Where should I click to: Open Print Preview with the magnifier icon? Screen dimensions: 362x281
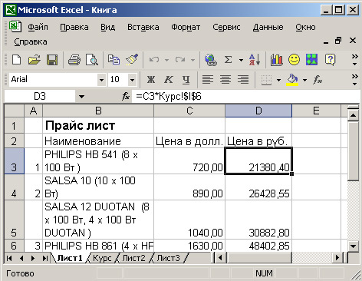92,60
